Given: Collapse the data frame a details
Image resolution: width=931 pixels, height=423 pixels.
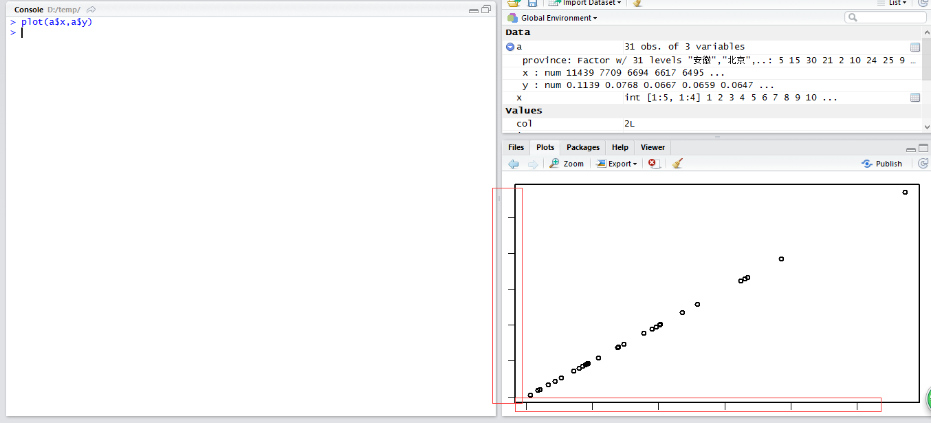Looking at the screenshot, I should 510,47.
